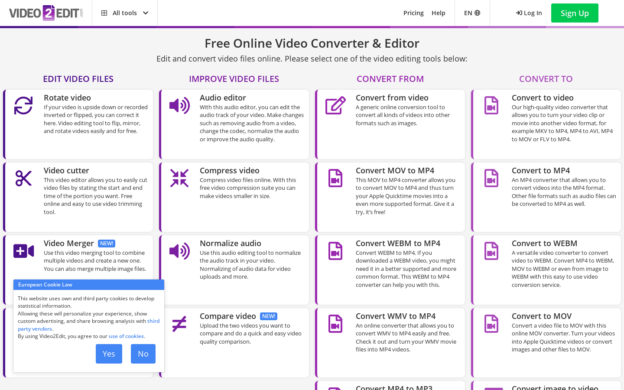Click the Video2Edit logo

[46, 13]
